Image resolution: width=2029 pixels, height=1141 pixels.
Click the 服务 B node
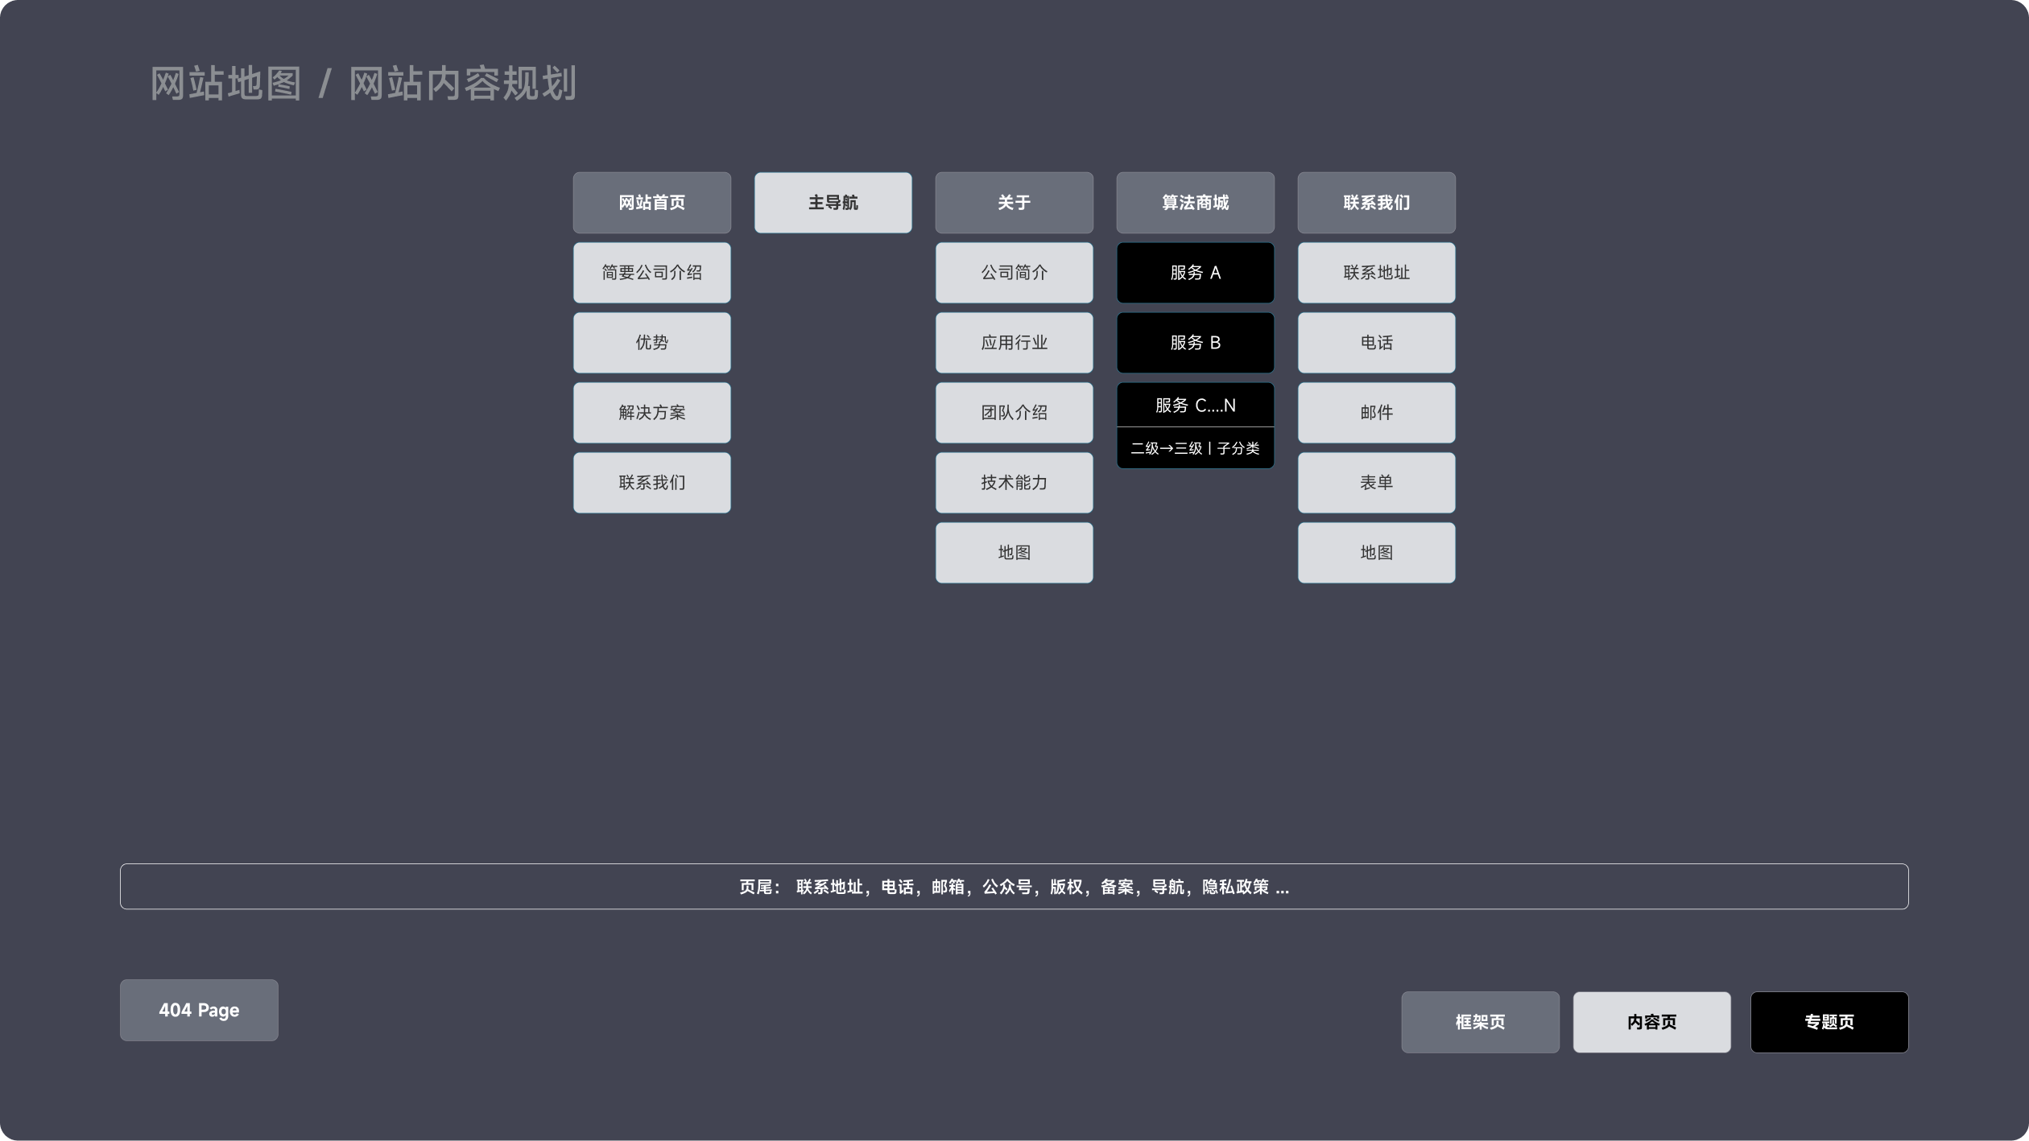(1195, 342)
